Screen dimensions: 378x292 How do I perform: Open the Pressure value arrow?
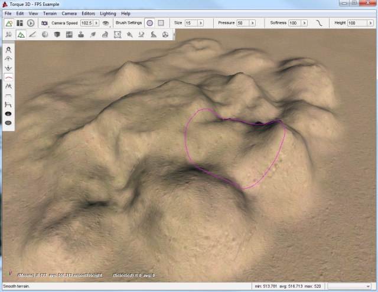(252, 23)
